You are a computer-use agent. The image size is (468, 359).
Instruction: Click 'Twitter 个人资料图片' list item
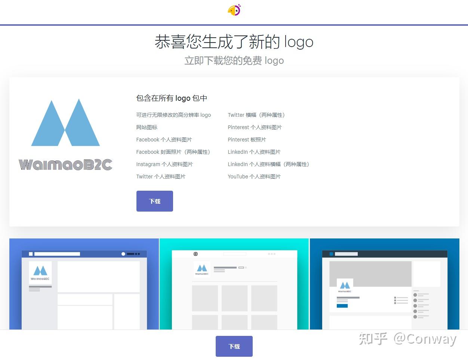click(x=161, y=177)
